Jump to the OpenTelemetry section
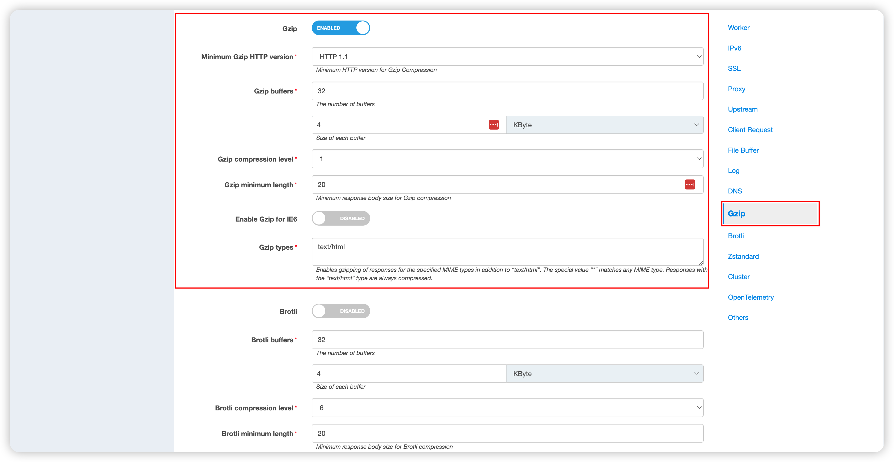Image resolution: width=894 pixels, height=462 pixels. pyautogui.click(x=751, y=297)
